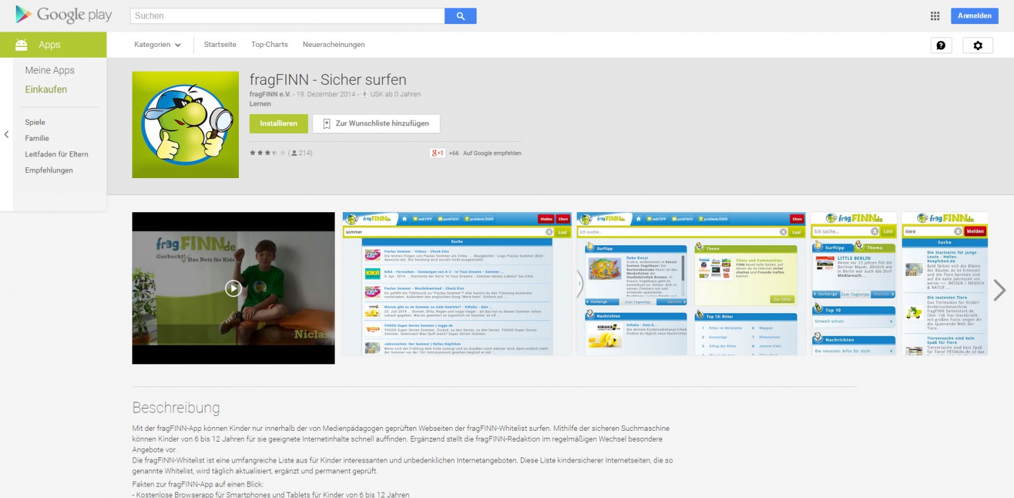Open the tiere search phone screenshot
The image size is (1014, 498).
[945, 284]
